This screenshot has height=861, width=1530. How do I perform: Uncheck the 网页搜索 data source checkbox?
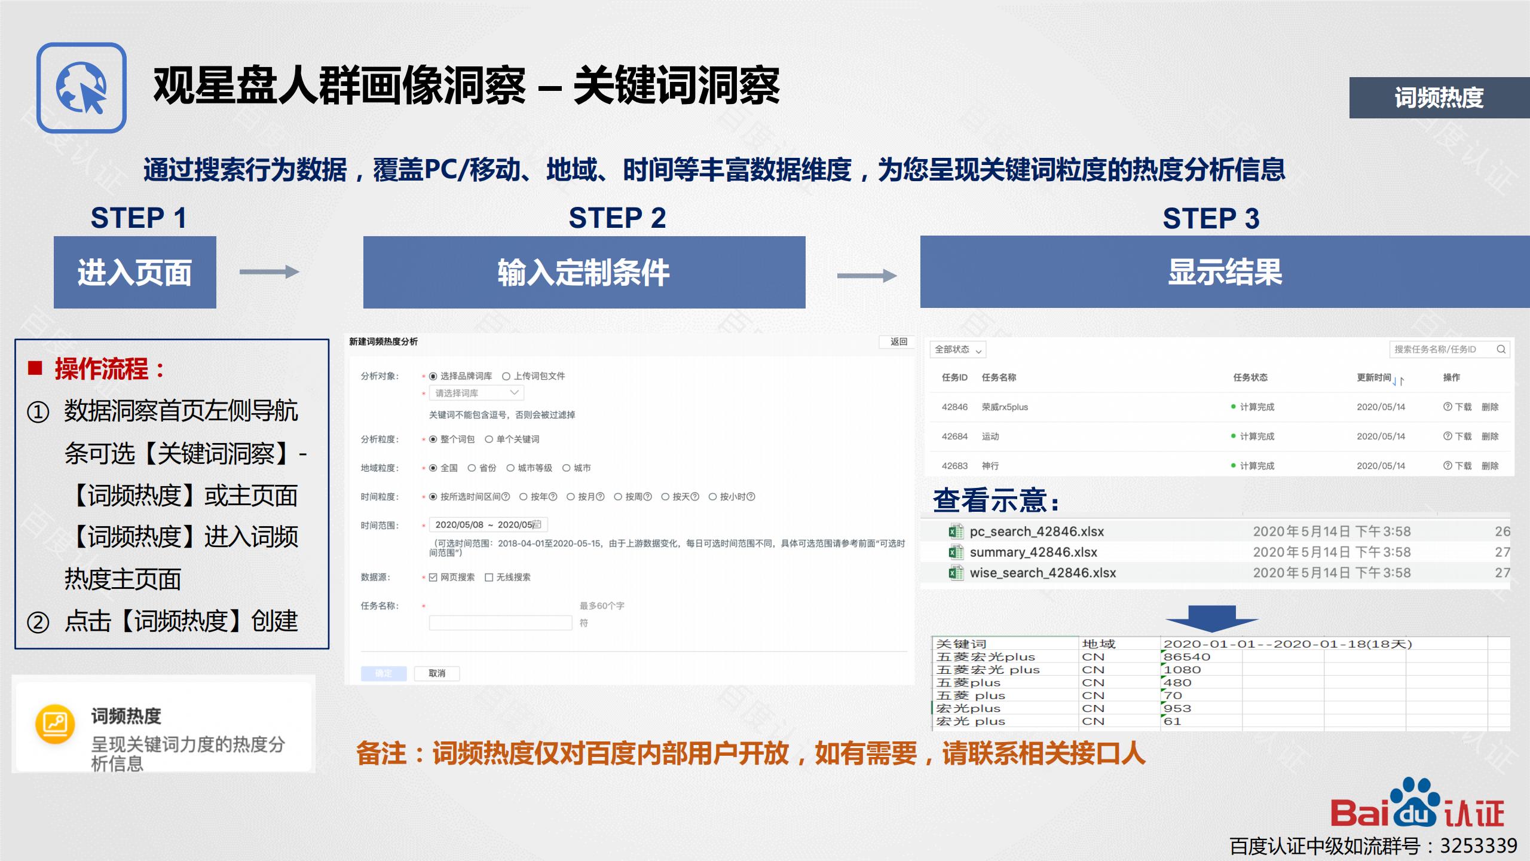point(433,577)
